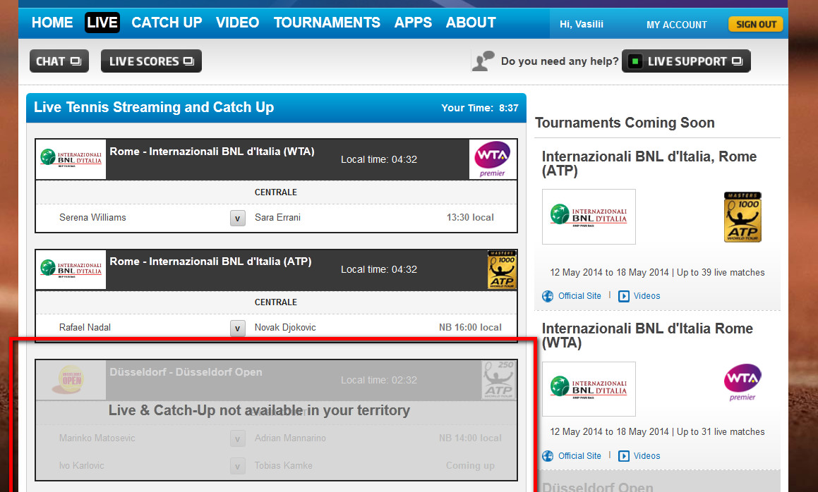Screen dimensions: 818x492
Task: Select Rafael Nadal player name
Action: pyautogui.click(x=85, y=327)
